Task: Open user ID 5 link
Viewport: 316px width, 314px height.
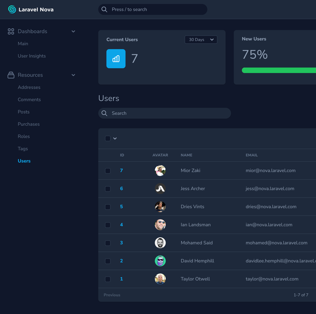Action: pos(121,207)
